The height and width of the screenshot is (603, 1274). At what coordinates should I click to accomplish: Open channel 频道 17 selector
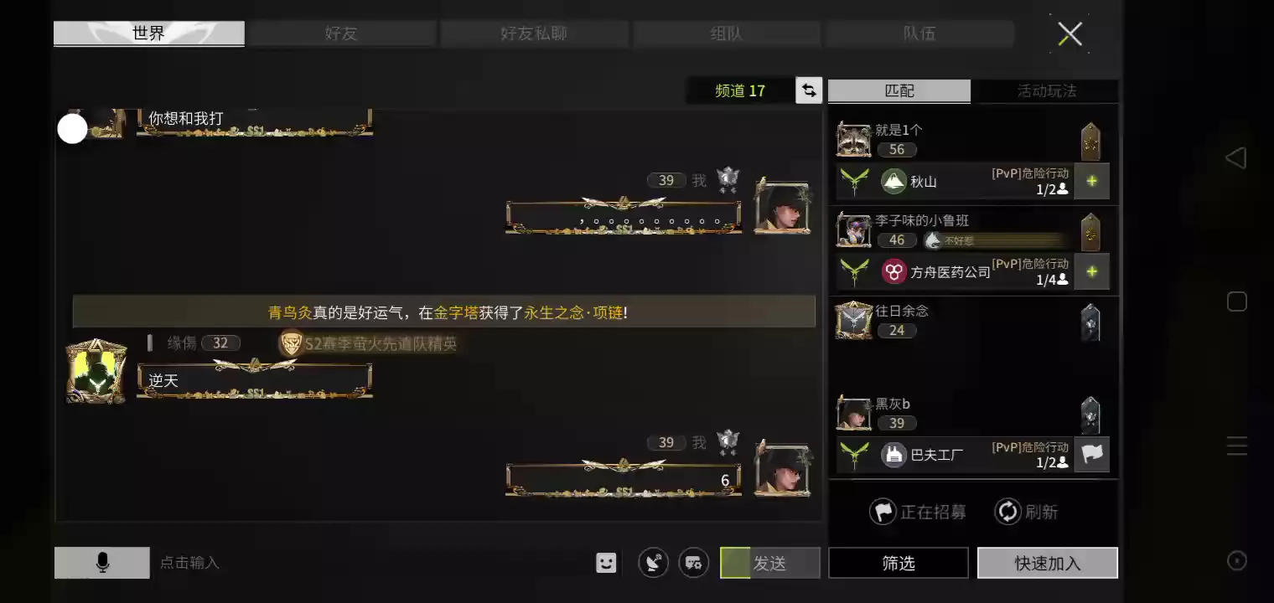[x=740, y=90]
